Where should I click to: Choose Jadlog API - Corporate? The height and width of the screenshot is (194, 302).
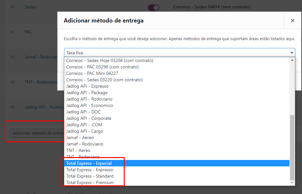pyautogui.click(x=177, y=118)
